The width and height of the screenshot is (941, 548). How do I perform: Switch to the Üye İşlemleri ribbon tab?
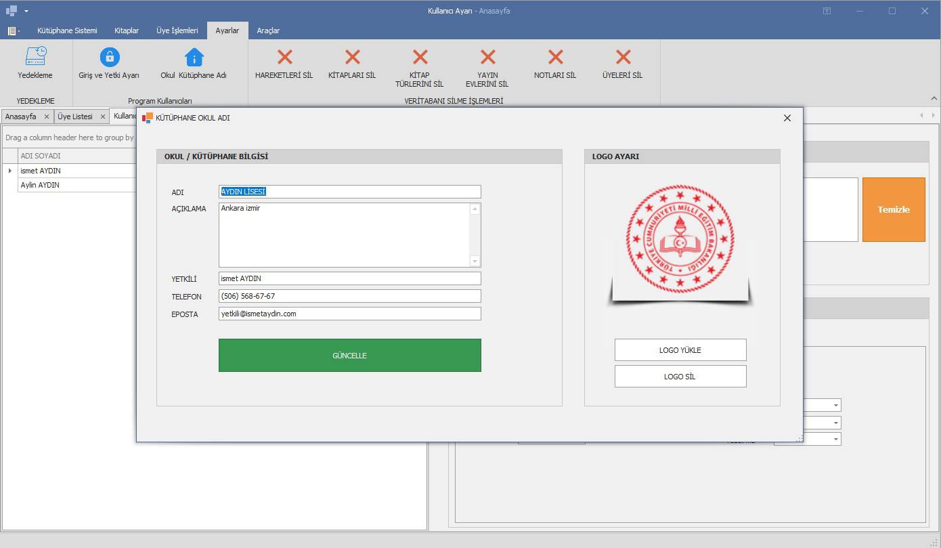point(177,30)
